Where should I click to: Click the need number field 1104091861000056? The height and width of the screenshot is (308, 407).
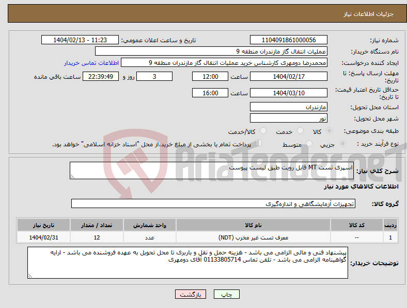point(288,40)
